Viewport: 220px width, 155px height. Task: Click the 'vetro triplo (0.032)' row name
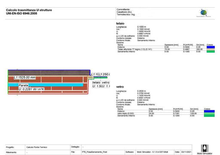click(125, 113)
